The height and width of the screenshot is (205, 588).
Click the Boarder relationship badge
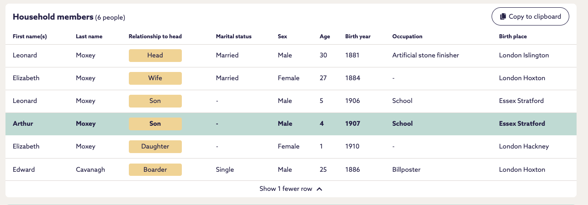point(155,169)
